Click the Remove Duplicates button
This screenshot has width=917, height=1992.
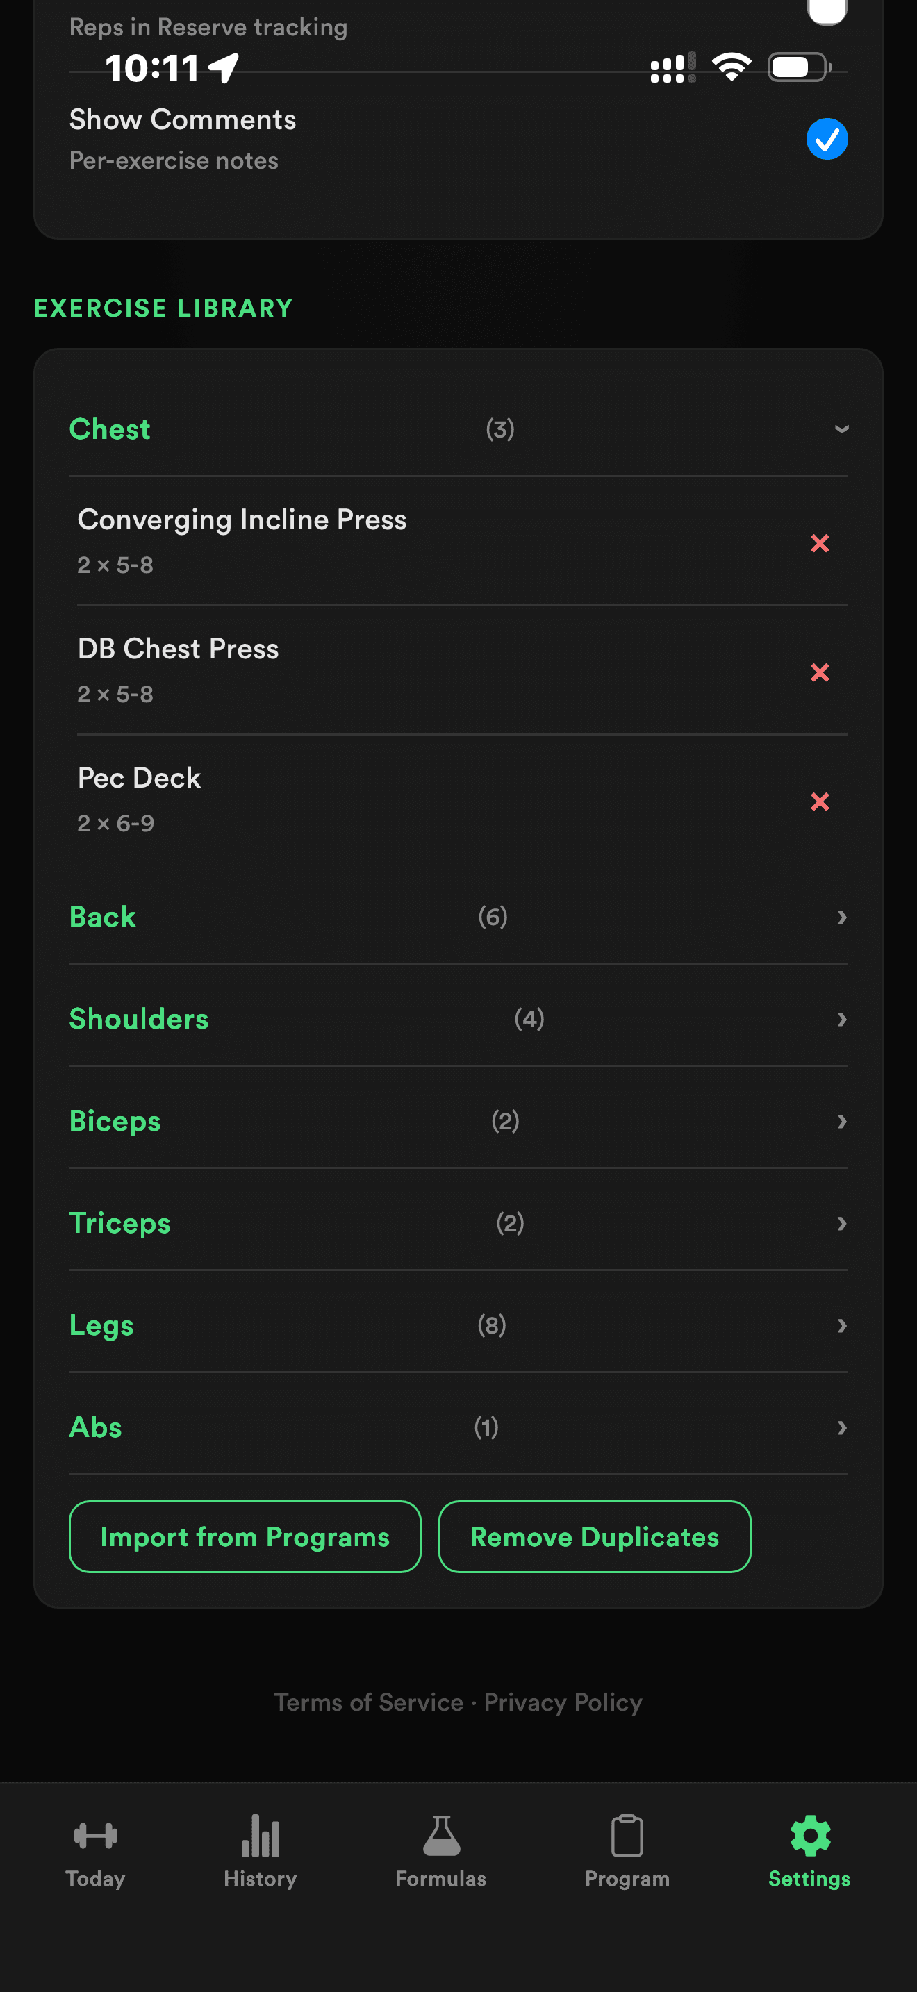pyautogui.click(x=594, y=1536)
